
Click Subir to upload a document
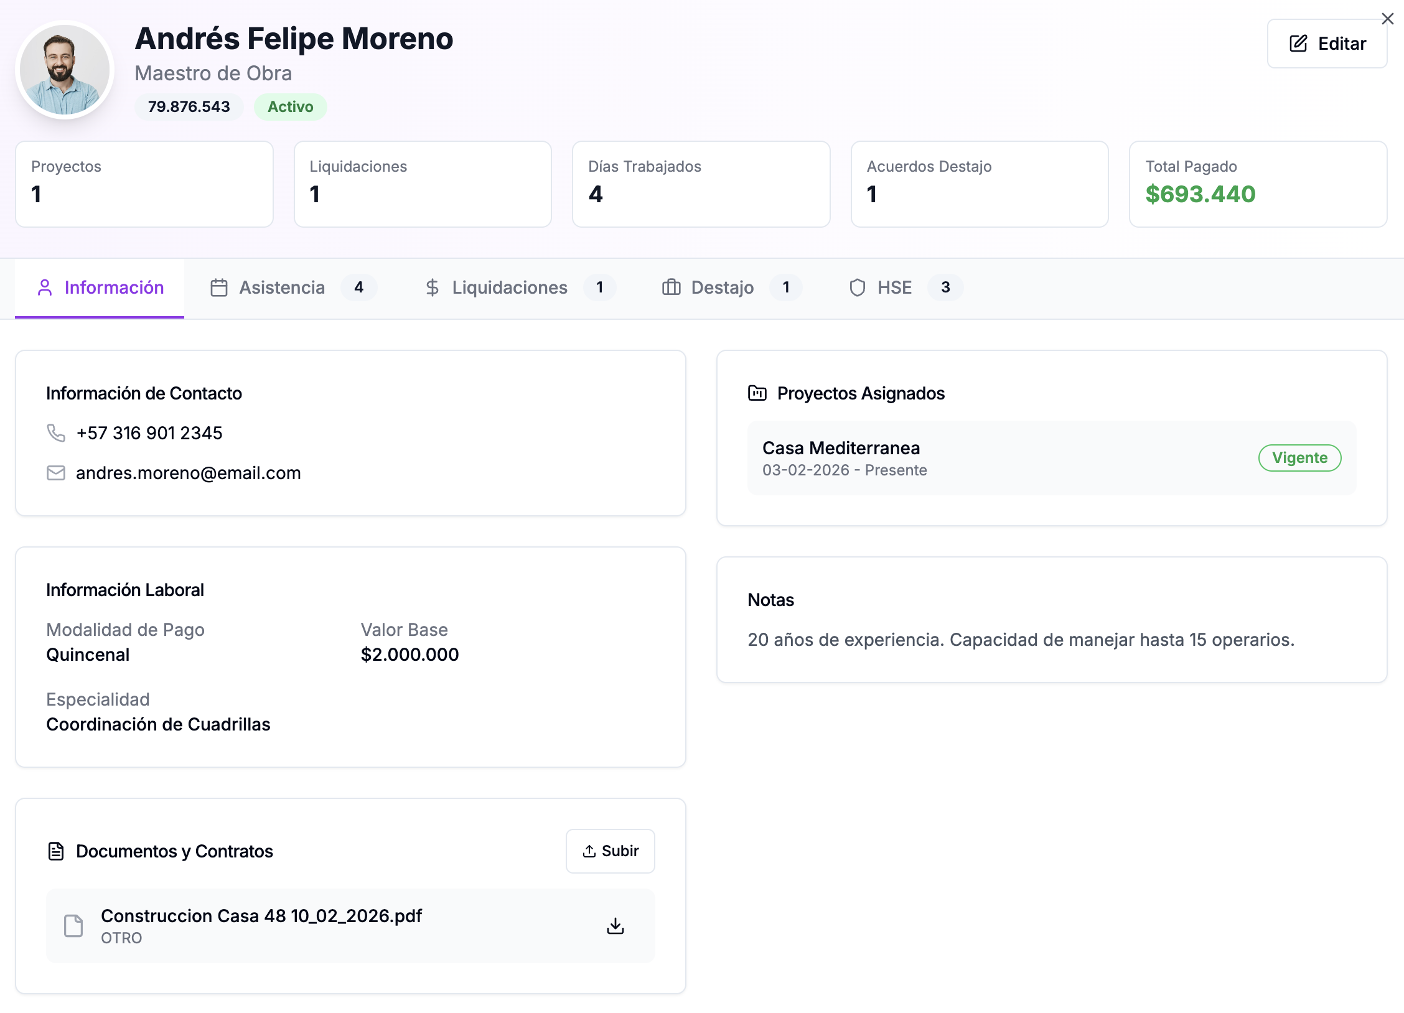(x=610, y=851)
